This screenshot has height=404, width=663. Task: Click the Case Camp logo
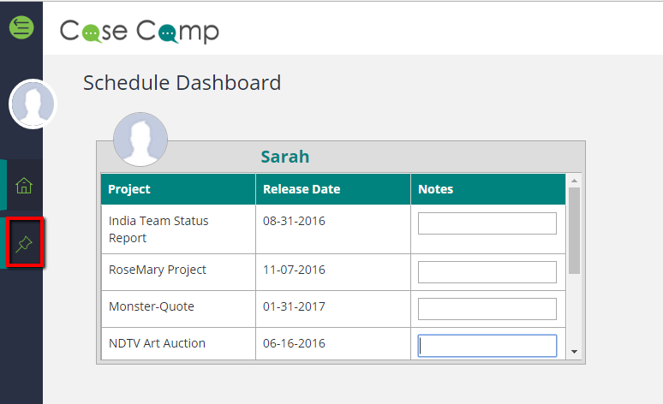(139, 31)
